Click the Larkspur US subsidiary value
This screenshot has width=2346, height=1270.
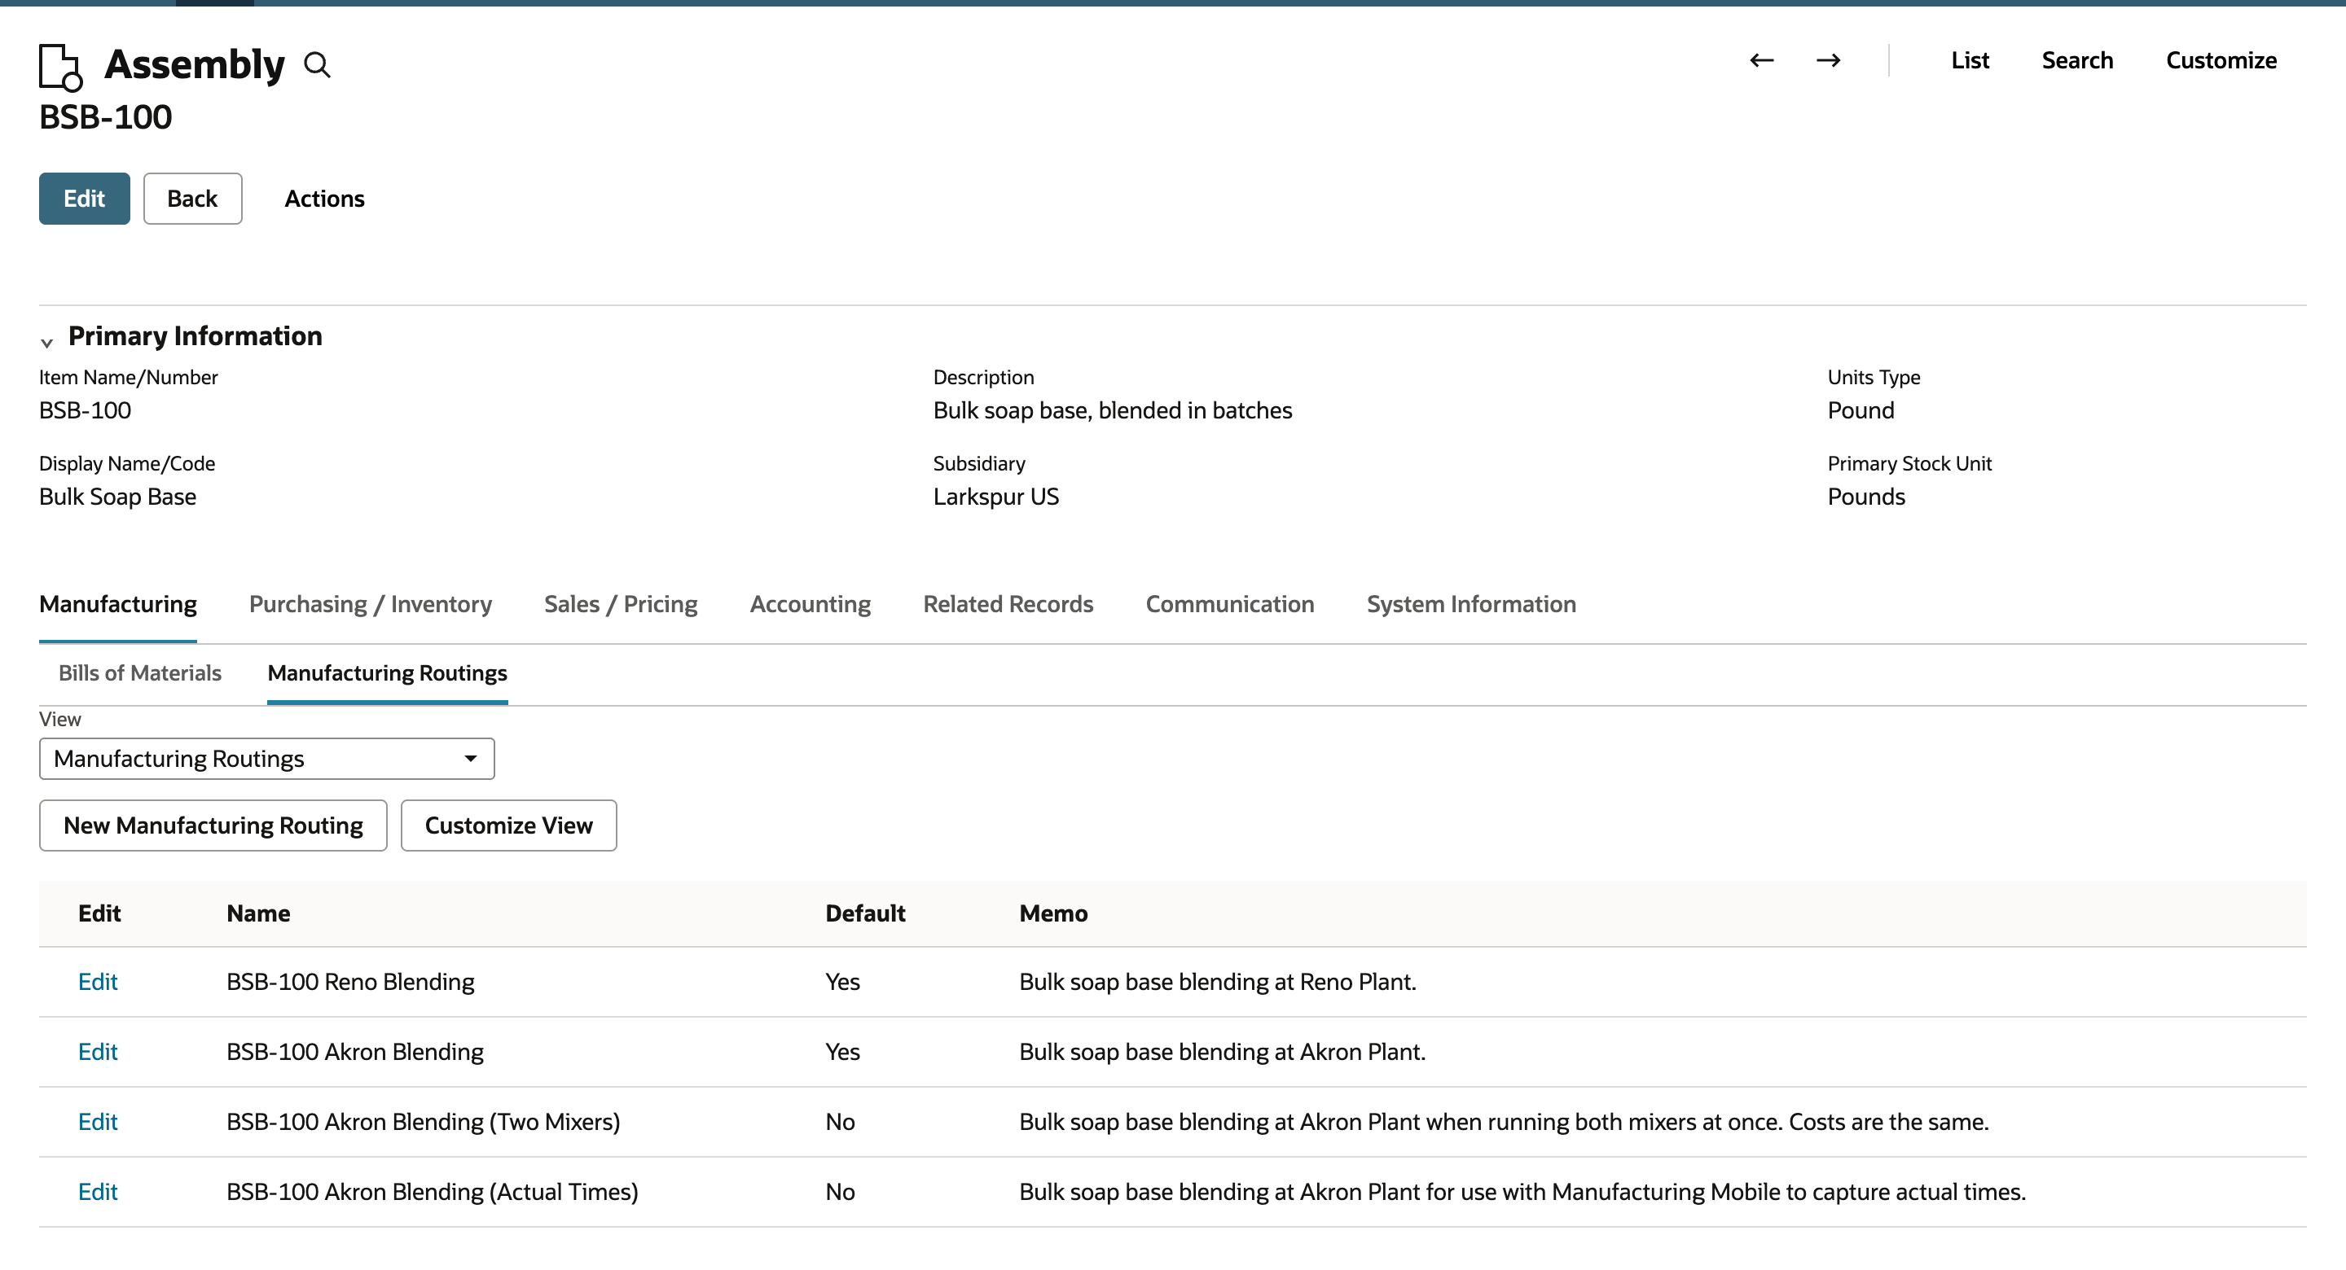995,496
